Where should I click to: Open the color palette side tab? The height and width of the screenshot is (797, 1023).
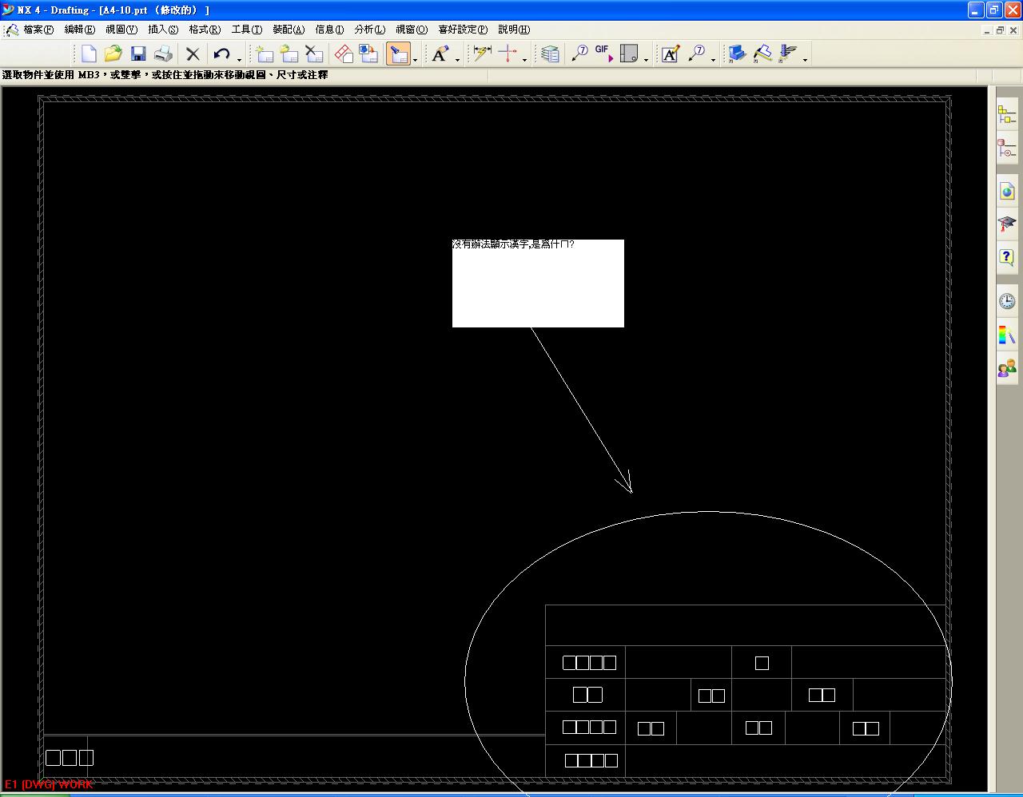click(1007, 335)
